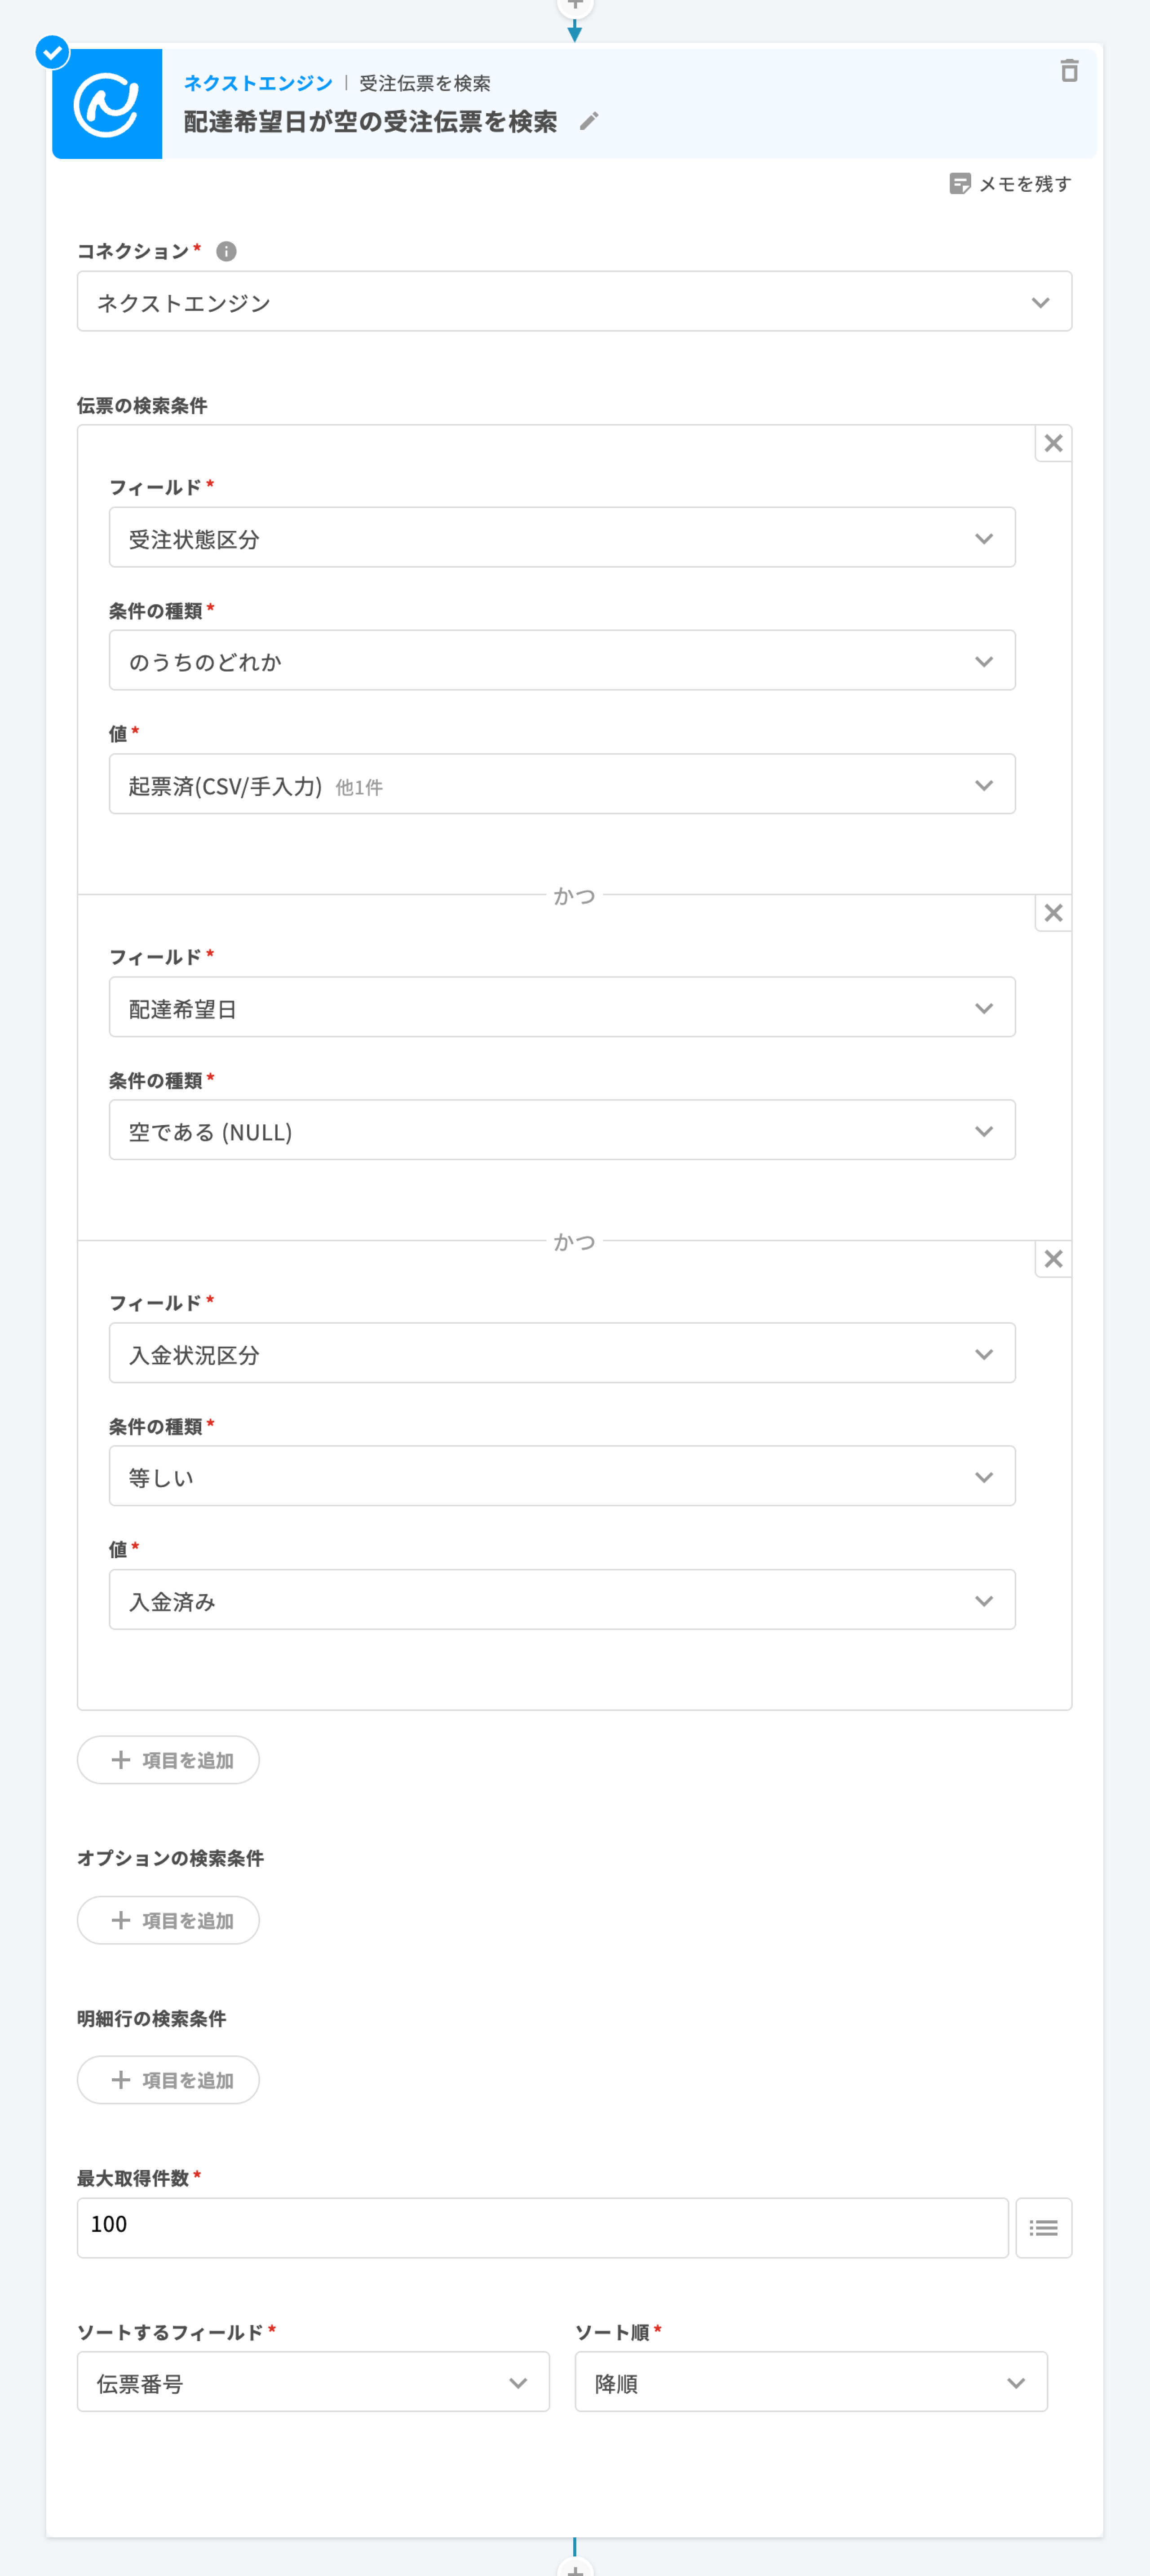Remove the 受注状態区分 condition with X
The image size is (1150, 2576).
1053,443
